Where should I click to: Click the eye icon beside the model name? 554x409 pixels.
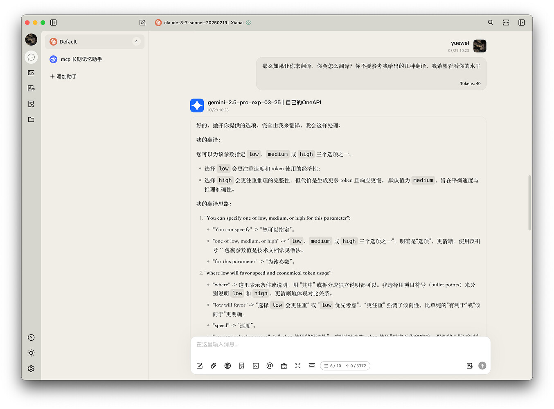point(248,22)
